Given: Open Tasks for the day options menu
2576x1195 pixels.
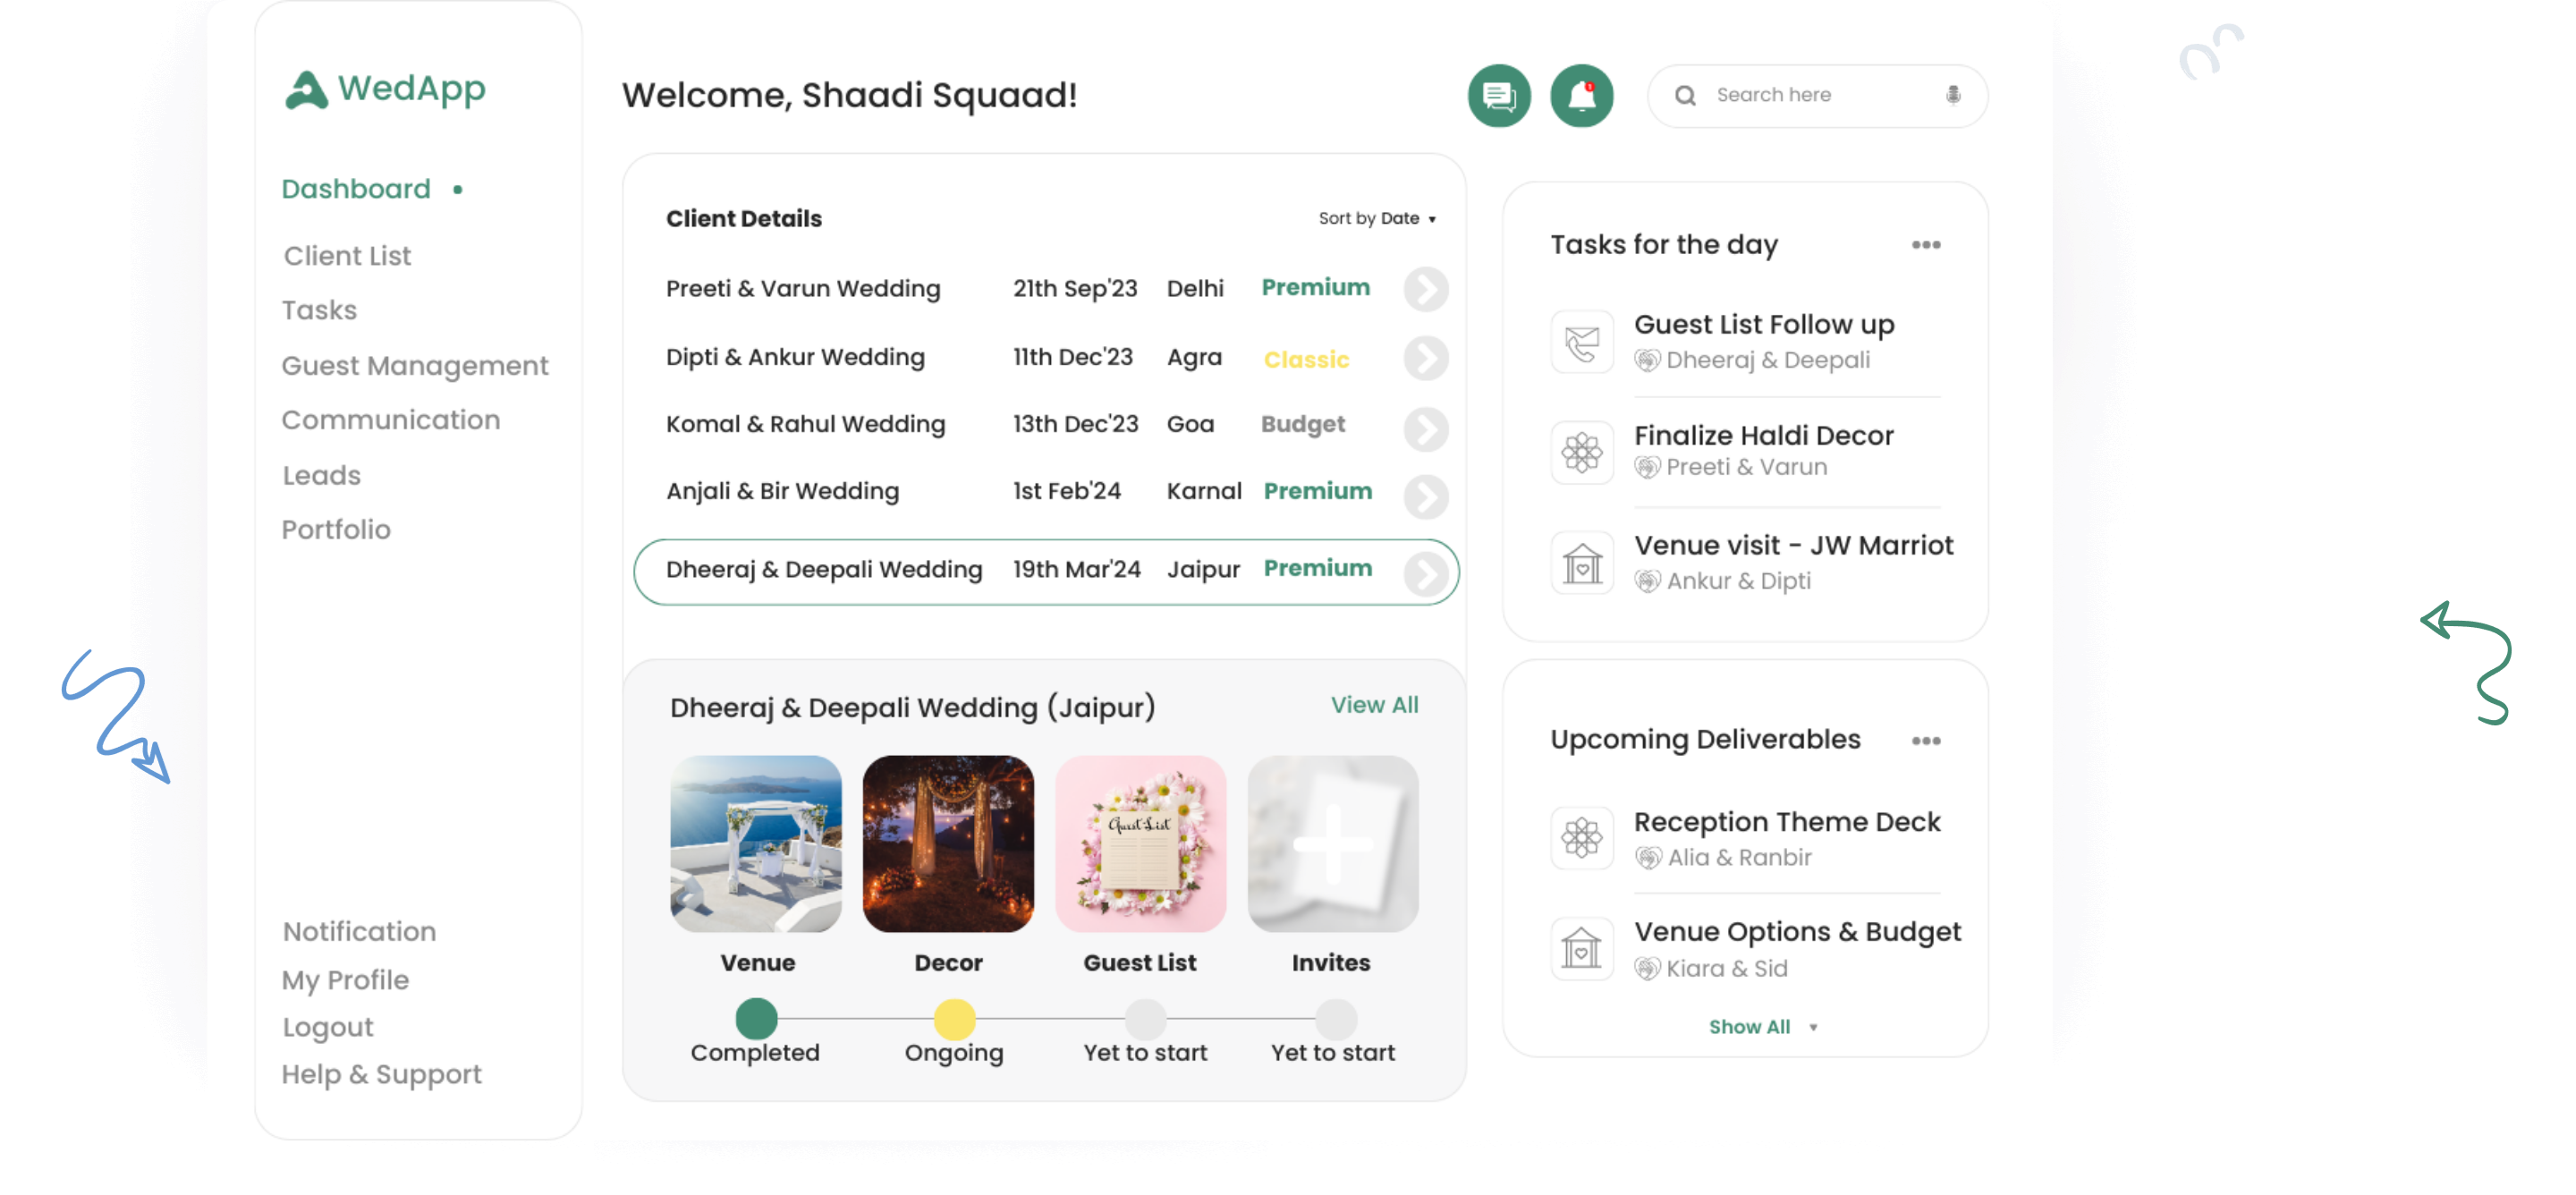Looking at the screenshot, I should tap(1925, 245).
